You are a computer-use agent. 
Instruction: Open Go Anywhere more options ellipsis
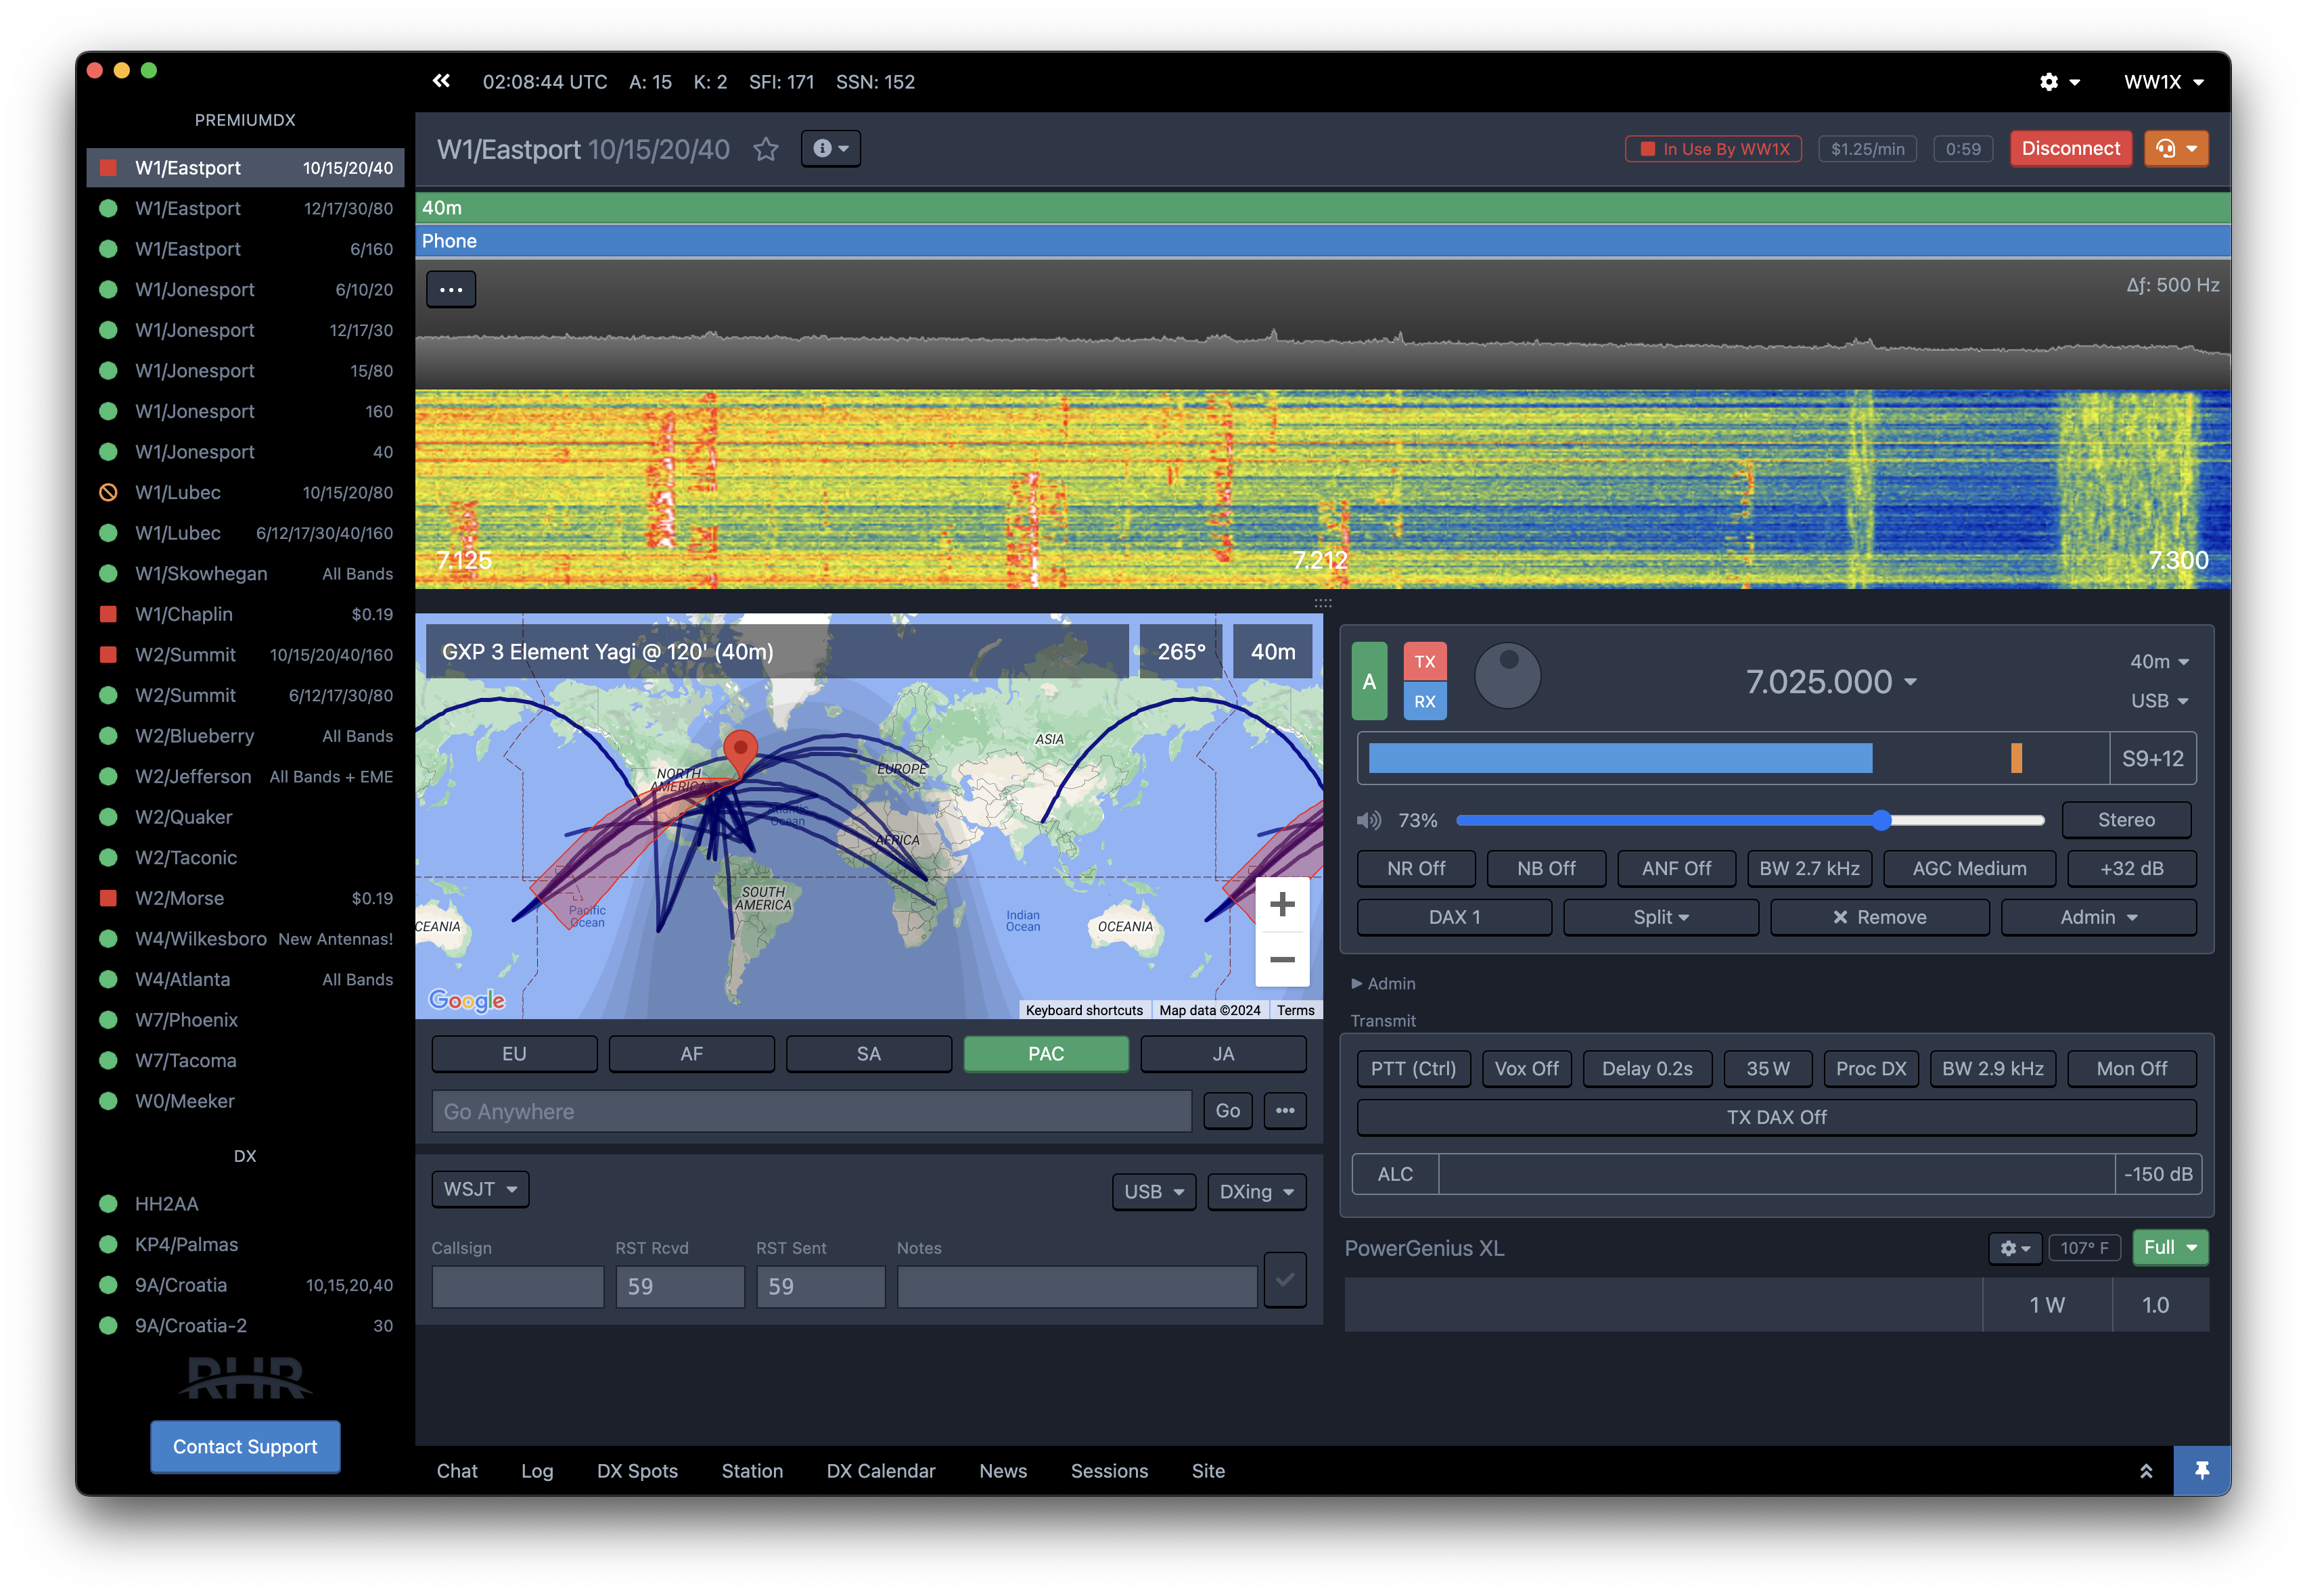tap(1285, 1110)
